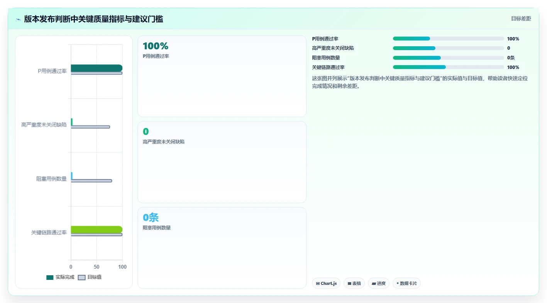This screenshot has width=547, height=303.
Task: Click the 关键链路通过率 progress bar
Action: [x=448, y=67]
